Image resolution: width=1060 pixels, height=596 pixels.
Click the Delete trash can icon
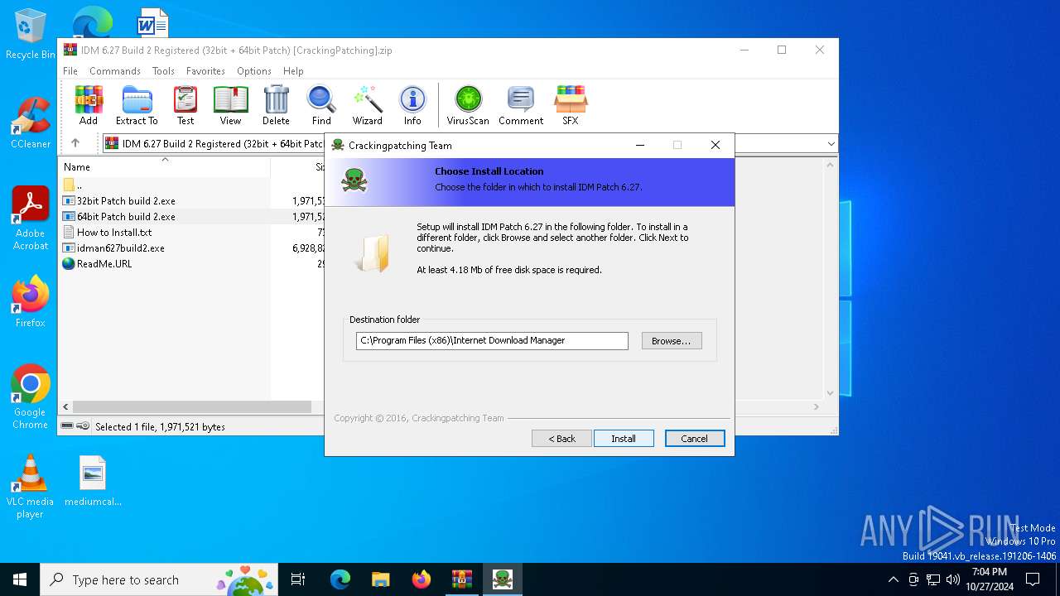point(276,105)
